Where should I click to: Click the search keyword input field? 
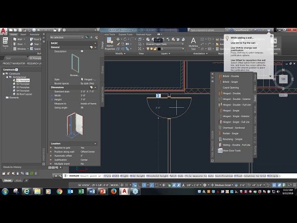click(207, 30)
